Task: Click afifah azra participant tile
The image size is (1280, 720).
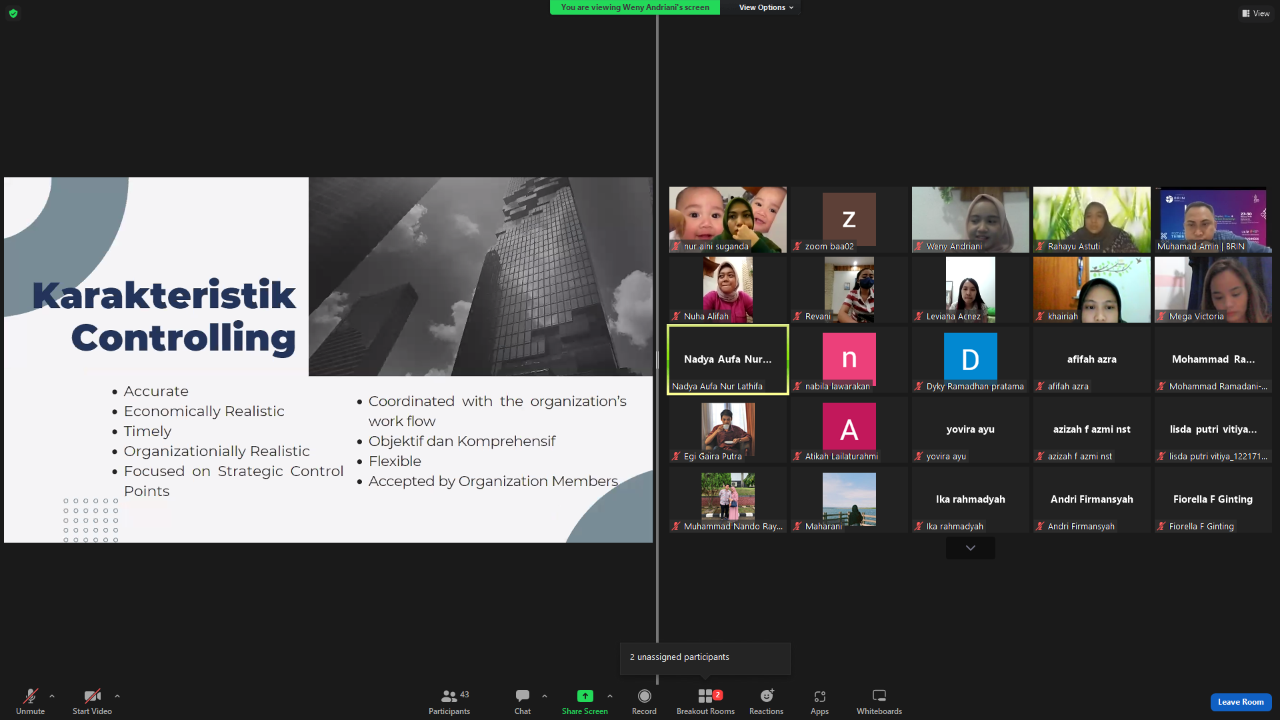Action: (1092, 359)
